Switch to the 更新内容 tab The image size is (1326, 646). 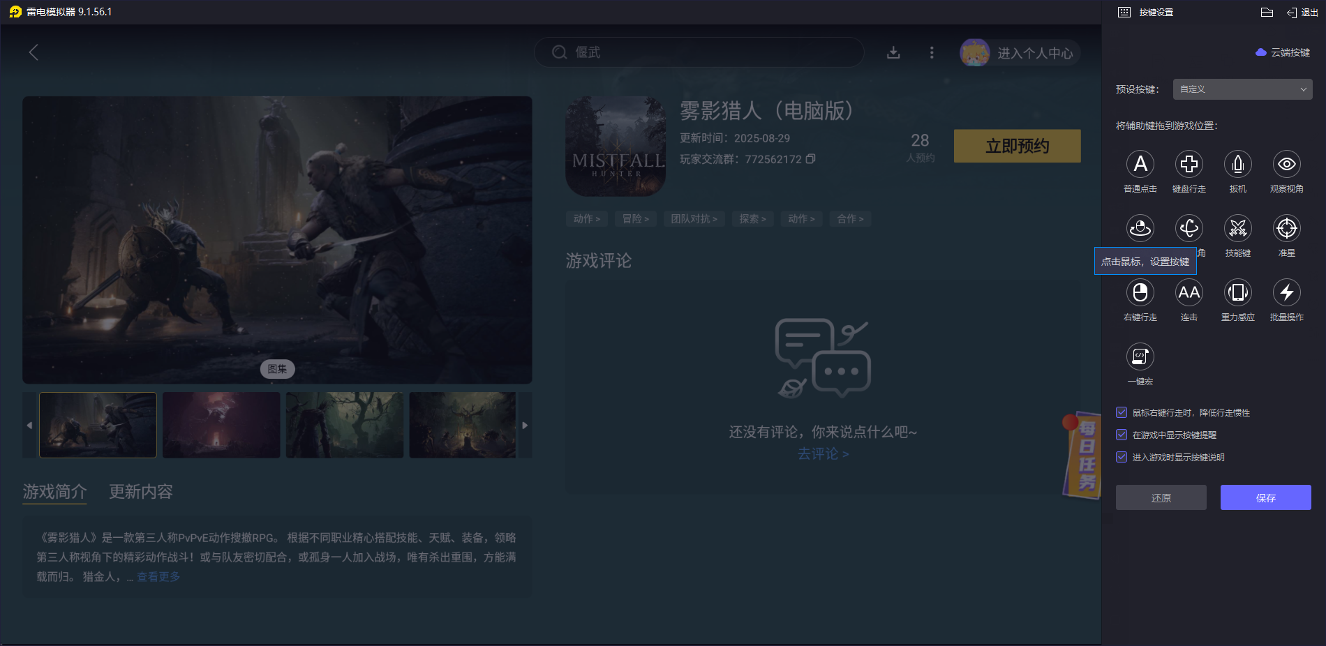pos(141,492)
